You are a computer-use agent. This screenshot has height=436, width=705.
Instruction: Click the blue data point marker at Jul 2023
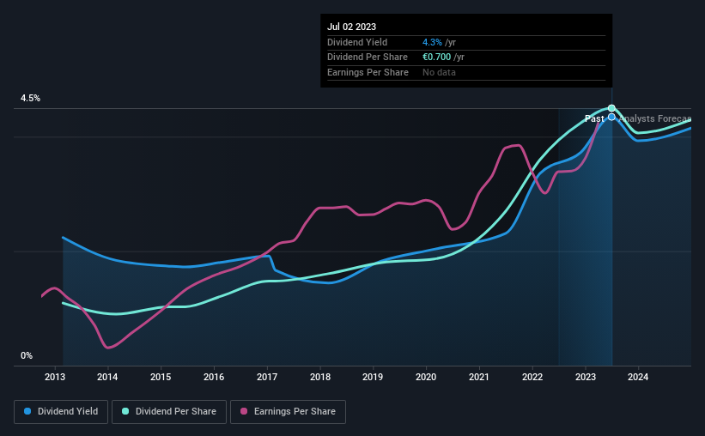tap(611, 117)
